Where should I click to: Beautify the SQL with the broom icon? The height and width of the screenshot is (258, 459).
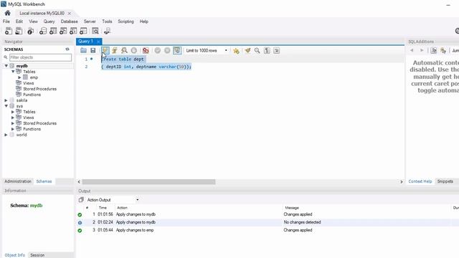pyautogui.click(x=247, y=51)
